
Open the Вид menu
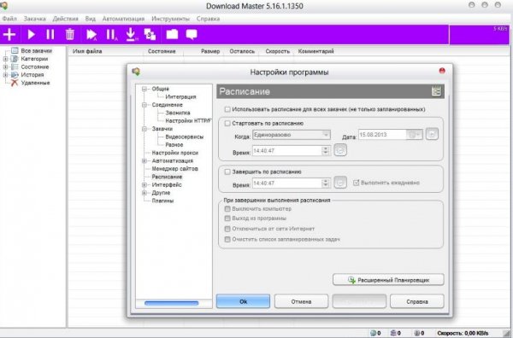coord(91,19)
